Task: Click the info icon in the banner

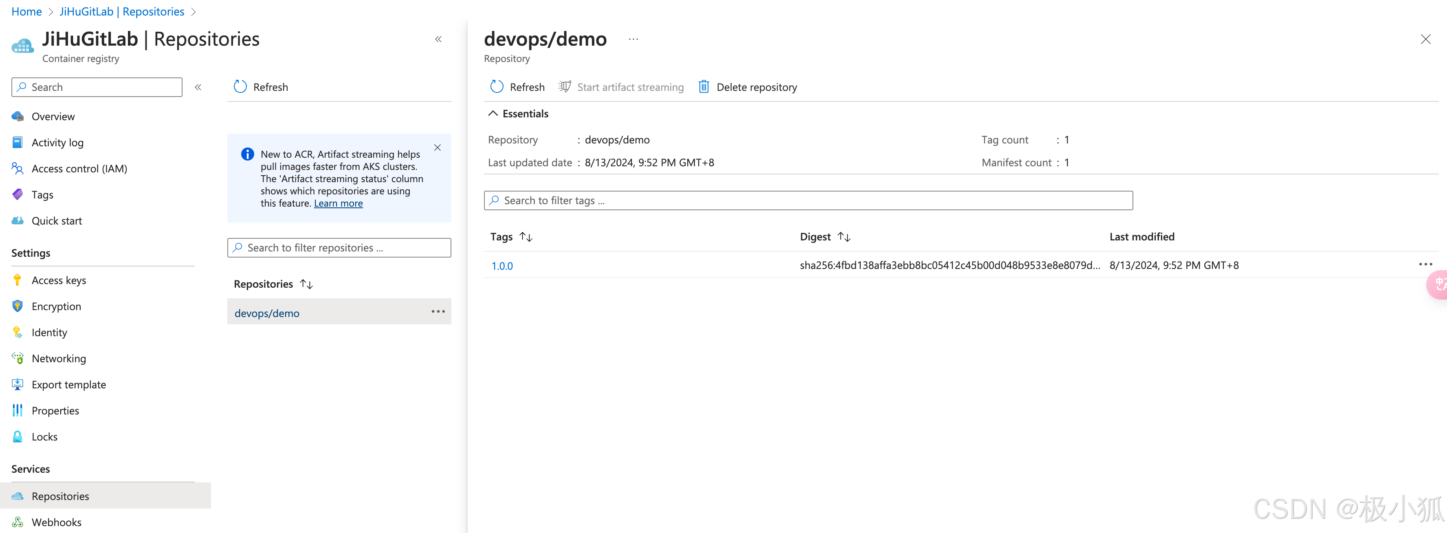Action: [247, 154]
